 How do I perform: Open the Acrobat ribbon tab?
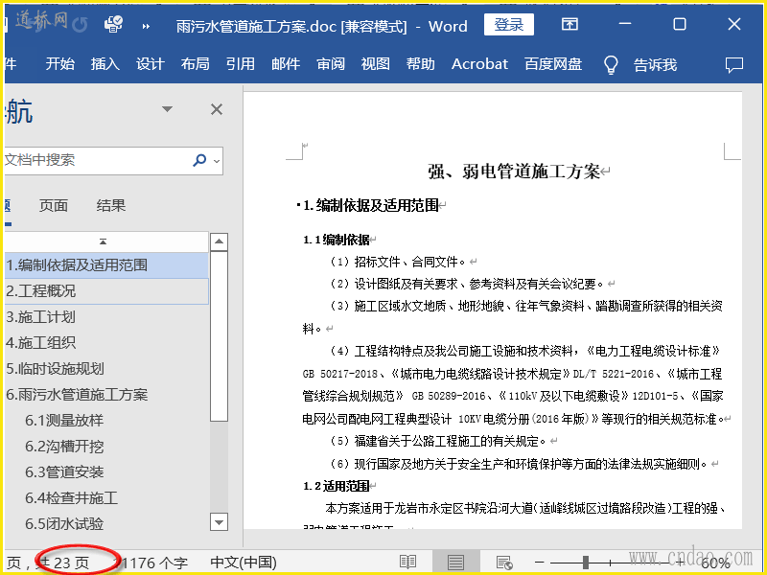point(480,64)
